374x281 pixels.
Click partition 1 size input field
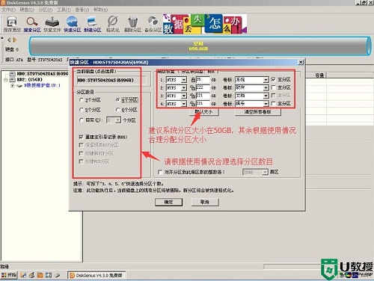pos(203,80)
